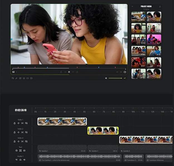Click the fullscreen icon in preview controls
This screenshot has width=174, height=166.
[x=125, y=72]
